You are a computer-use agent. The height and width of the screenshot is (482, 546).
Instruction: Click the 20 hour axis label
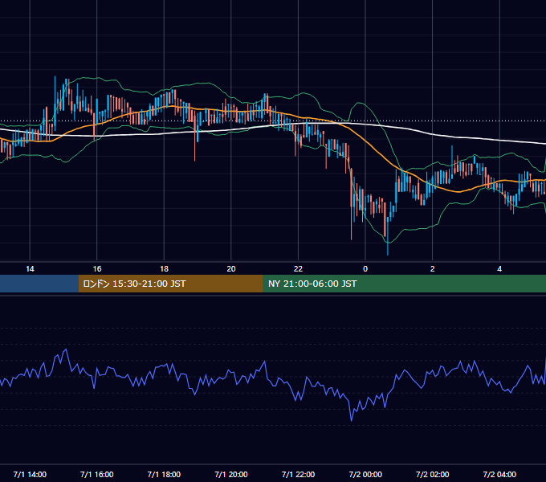tap(231, 269)
